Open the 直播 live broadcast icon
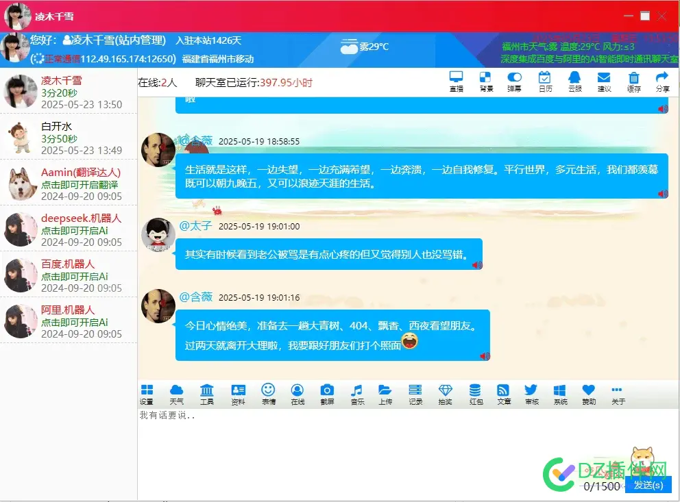Screen dimensions: 680x502 [x=457, y=81]
